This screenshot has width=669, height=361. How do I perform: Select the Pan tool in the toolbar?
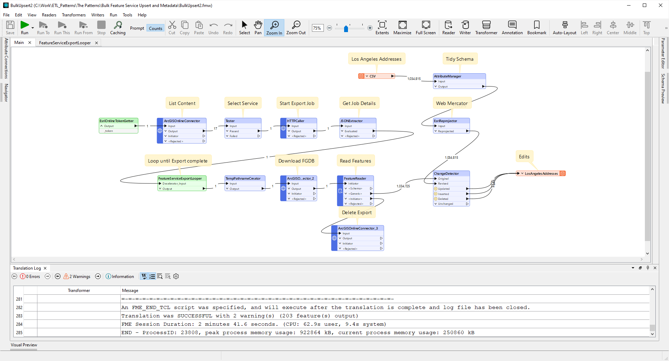(258, 28)
